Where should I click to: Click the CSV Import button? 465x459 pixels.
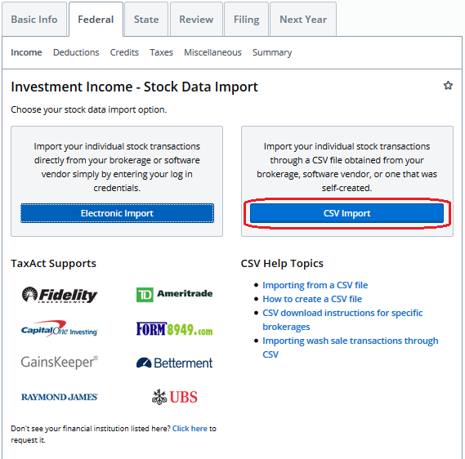click(347, 213)
